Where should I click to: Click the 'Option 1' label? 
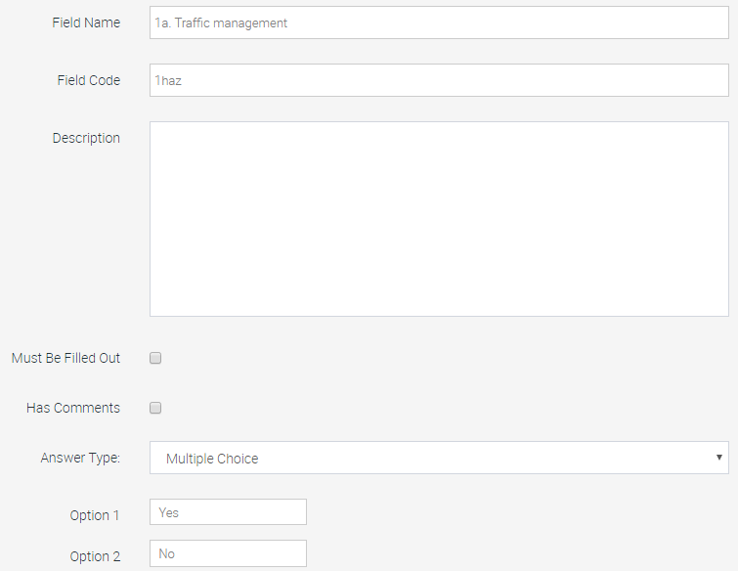[x=95, y=515]
